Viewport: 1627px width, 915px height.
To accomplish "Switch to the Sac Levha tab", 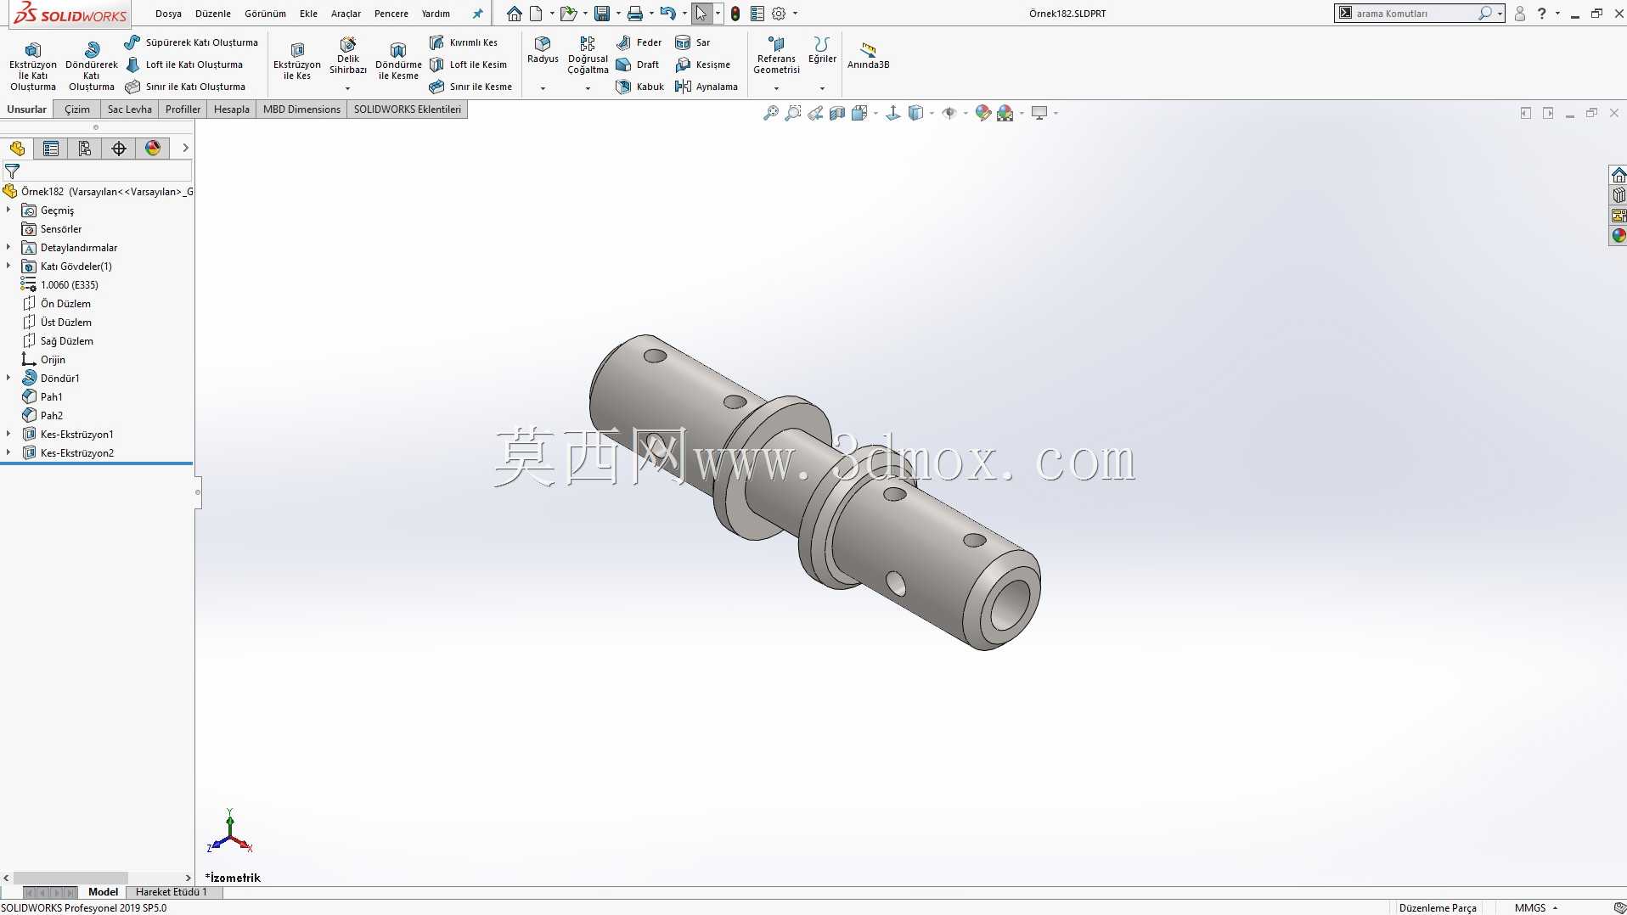I will click(x=130, y=109).
